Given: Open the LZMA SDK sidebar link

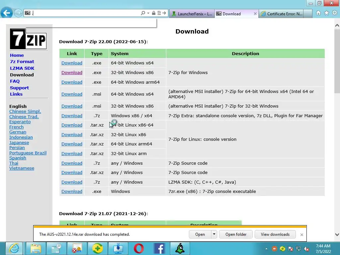Looking at the screenshot, I should click(x=22, y=68).
